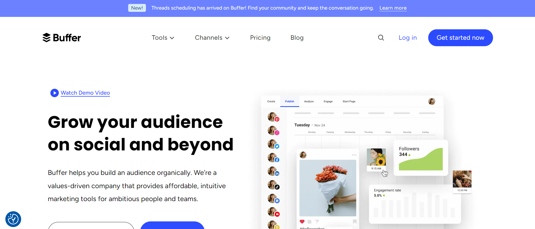Switch to the Create tab in mockup
This screenshot has height=229, width=535.
[271, 101]
